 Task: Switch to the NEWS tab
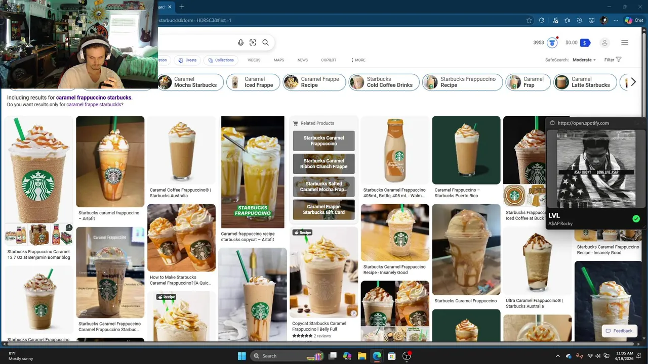[303, 60]
